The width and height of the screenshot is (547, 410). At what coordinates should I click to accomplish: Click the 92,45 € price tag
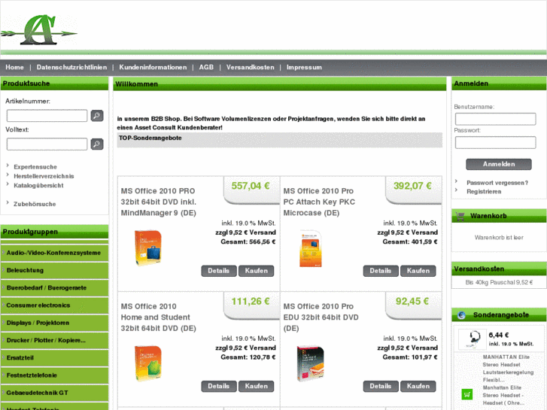point(412,302)
